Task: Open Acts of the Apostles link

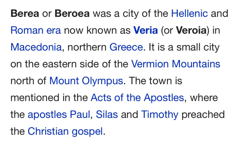Action: point(137,98)
